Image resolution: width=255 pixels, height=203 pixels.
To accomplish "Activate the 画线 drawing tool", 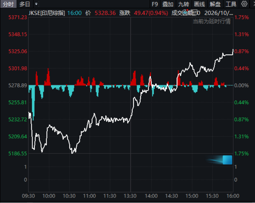I will pyautogui.click(x=199, y=4).
